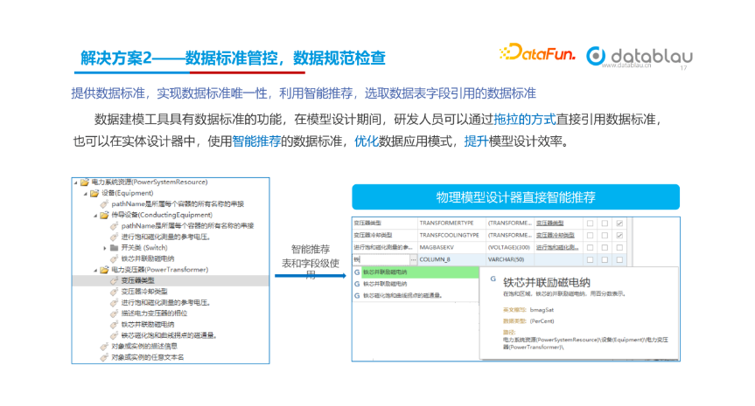The width and height of the screenshot is (755, 406).
Task: Select 开关类 (Switch) tree row label
Action: (144, 248)
